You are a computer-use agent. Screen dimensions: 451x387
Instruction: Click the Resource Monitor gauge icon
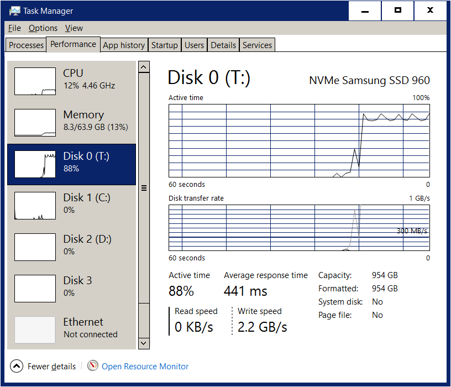[93, 366]
